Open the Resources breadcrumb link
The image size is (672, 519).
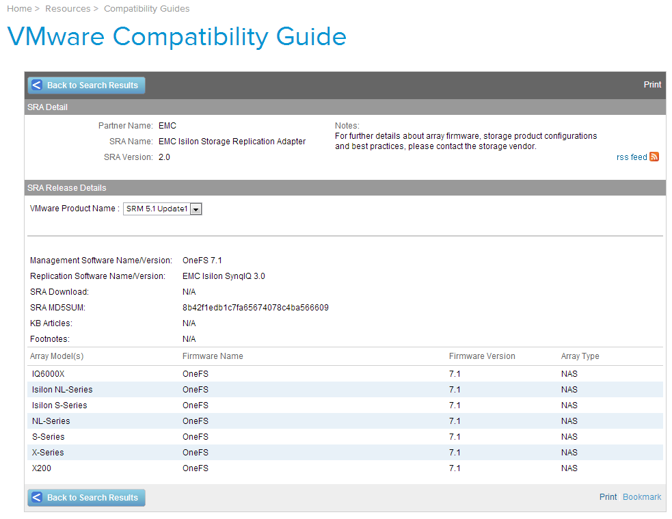point(68,9)
